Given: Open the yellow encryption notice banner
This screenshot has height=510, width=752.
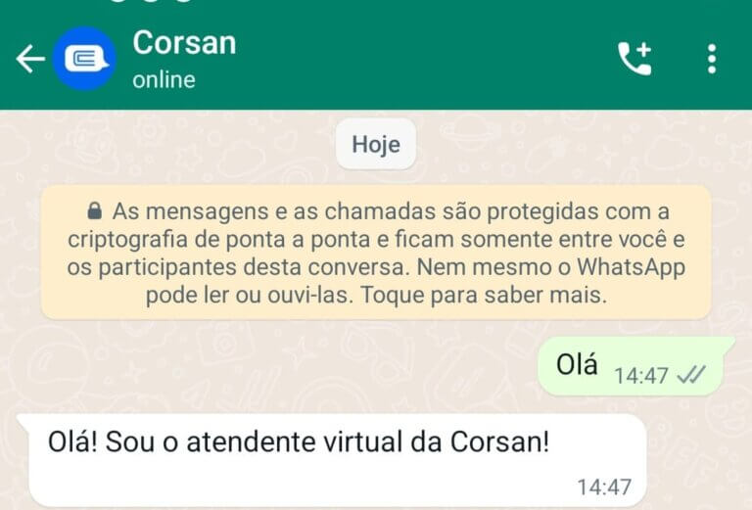Looking at the screenshot, I should 376,253.
